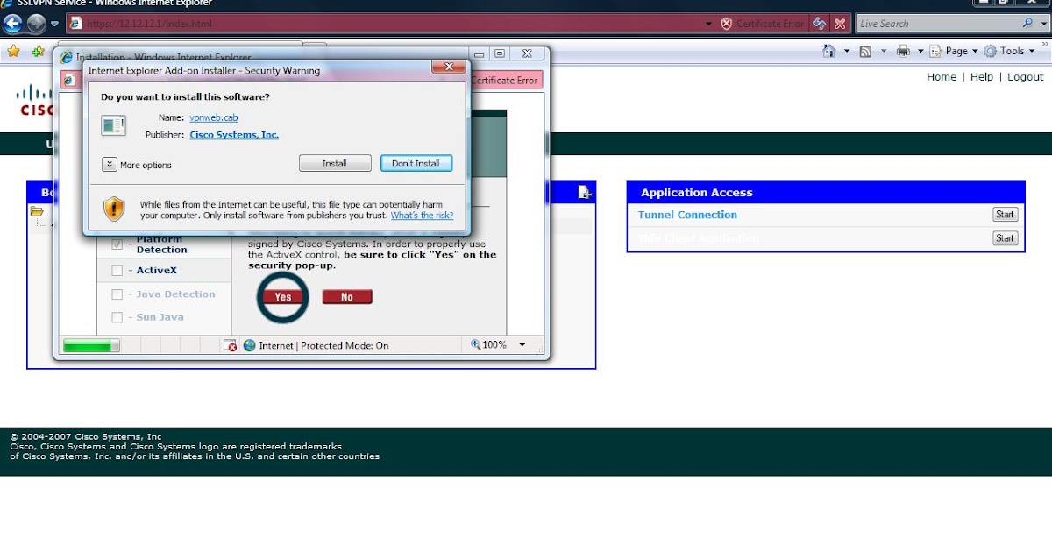Image resolution: width=1052 pixels, height=552 pixels.
Task: Open the Tools menu
Action: 1009,52
